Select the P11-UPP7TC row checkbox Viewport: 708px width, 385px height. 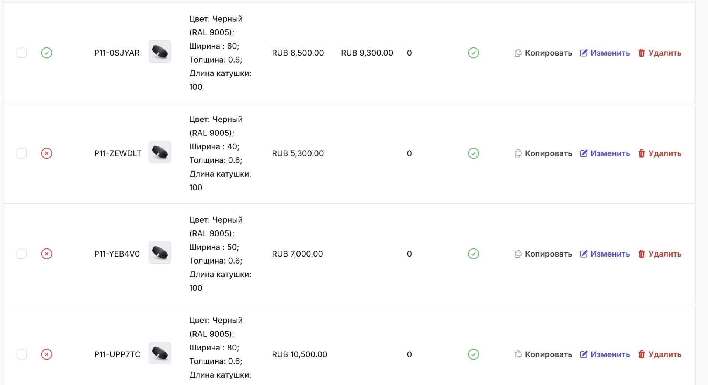coord(22,354)
